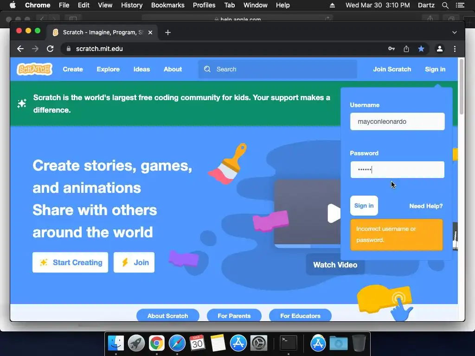The image size is (475, 356).
Task: Click the lock icon in address bar
Action: click(x=69, y=49)
